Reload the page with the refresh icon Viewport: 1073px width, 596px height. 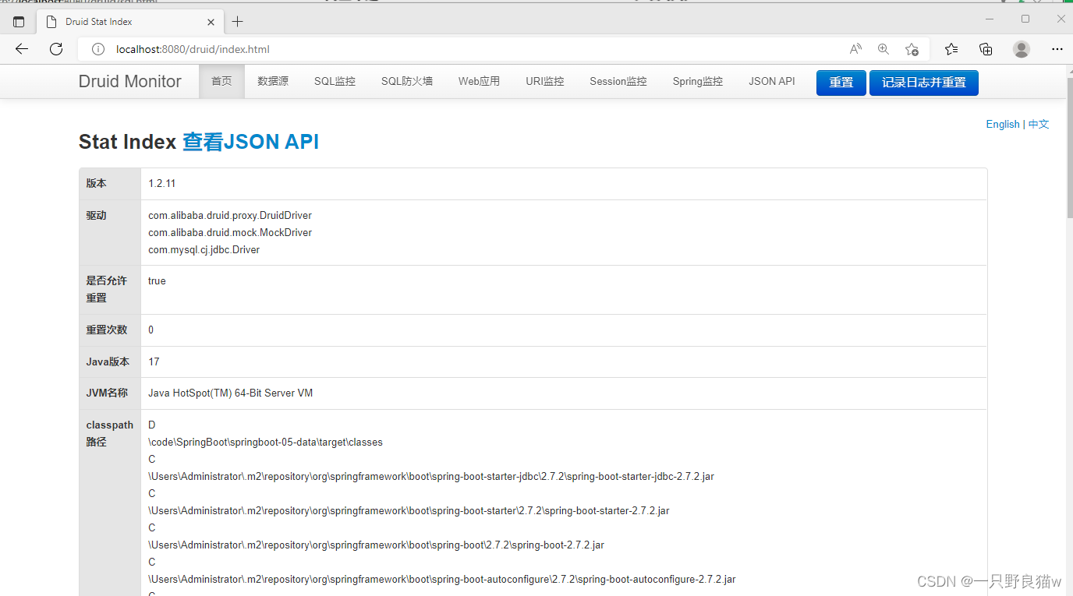point(56,49)
